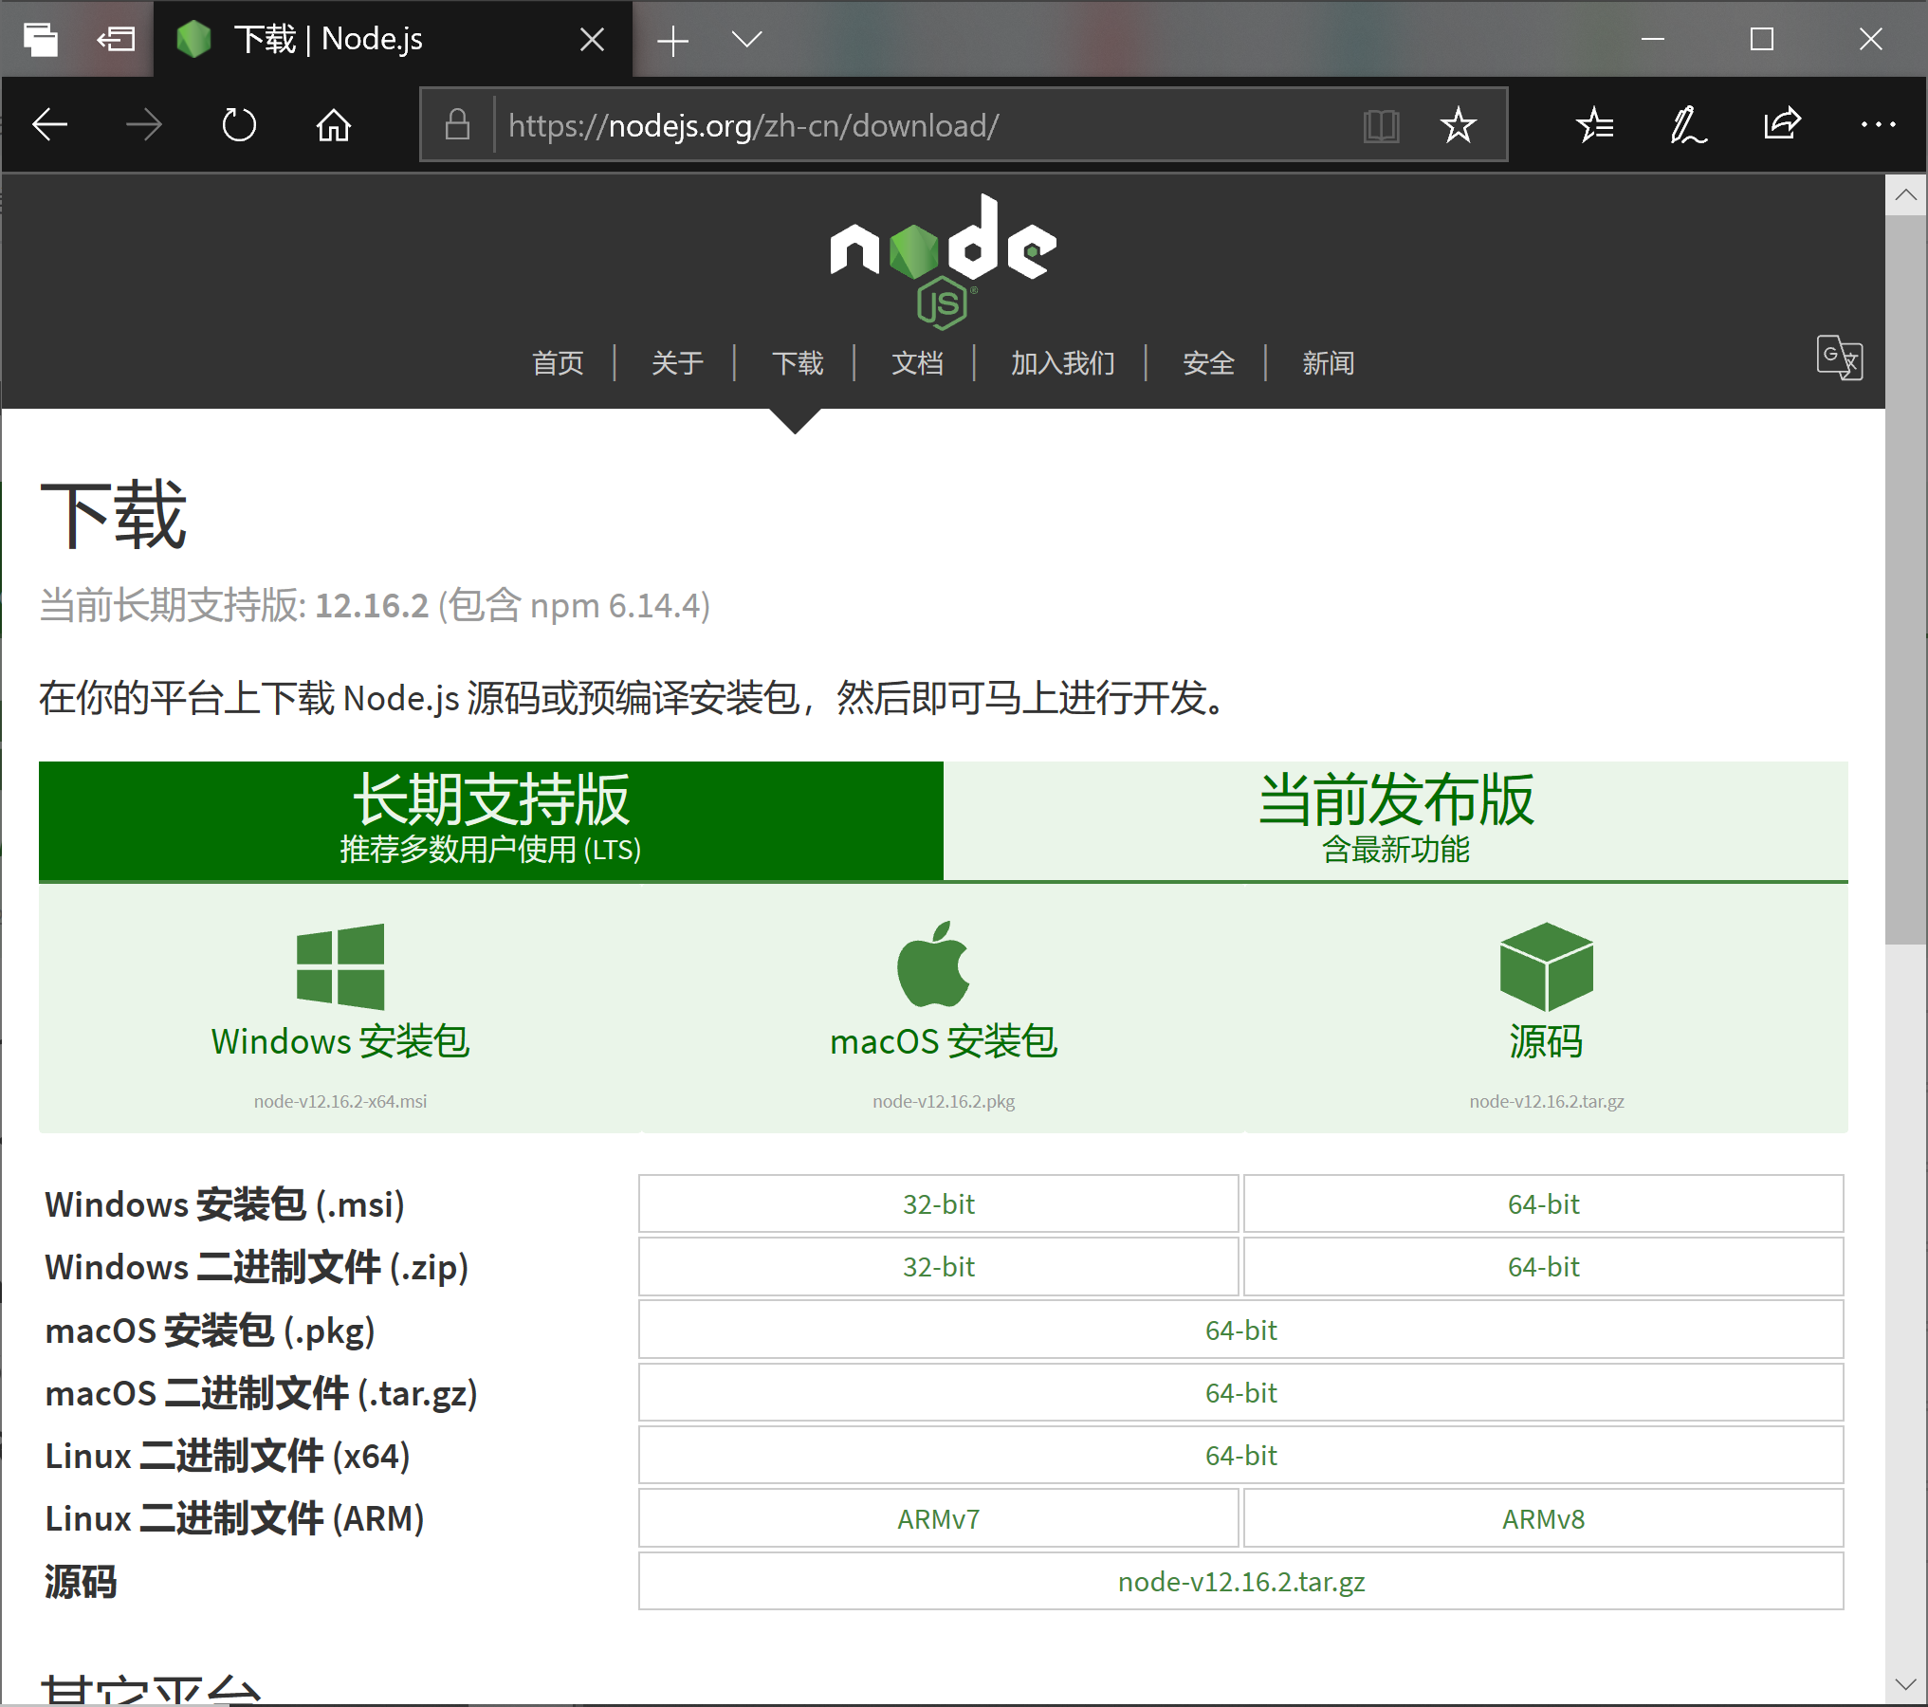Refresh the current page

239,124
